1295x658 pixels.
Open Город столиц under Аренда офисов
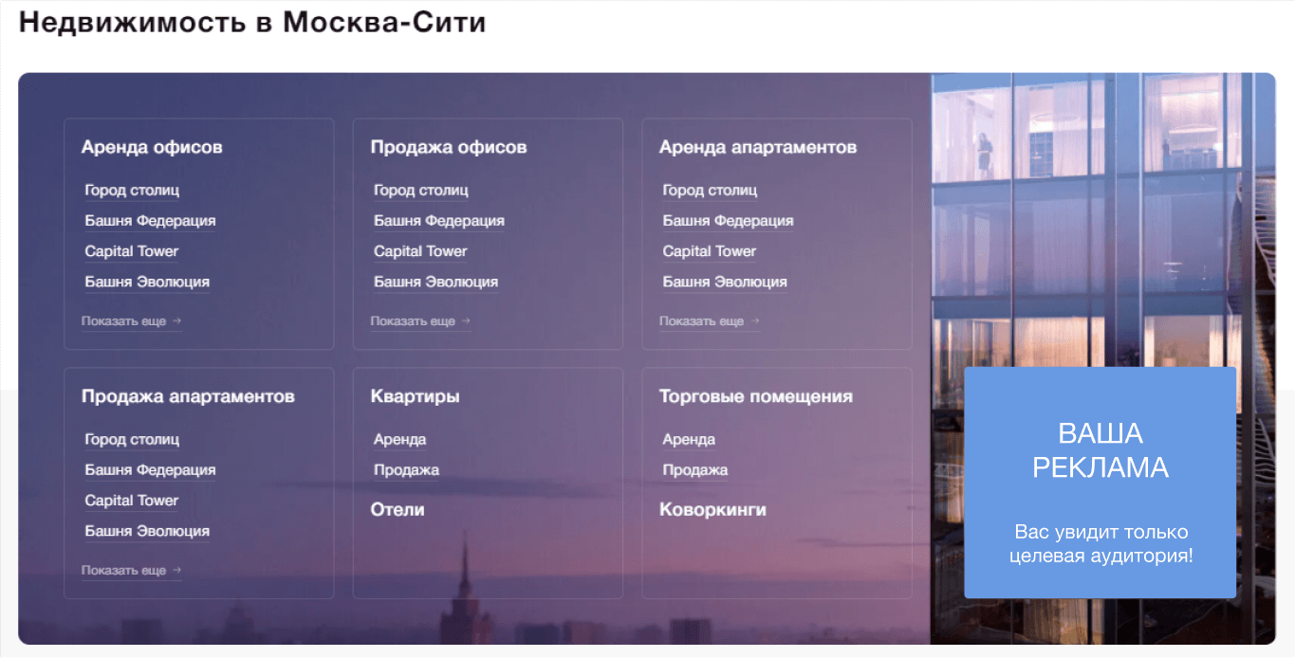(x=132, y=191)
